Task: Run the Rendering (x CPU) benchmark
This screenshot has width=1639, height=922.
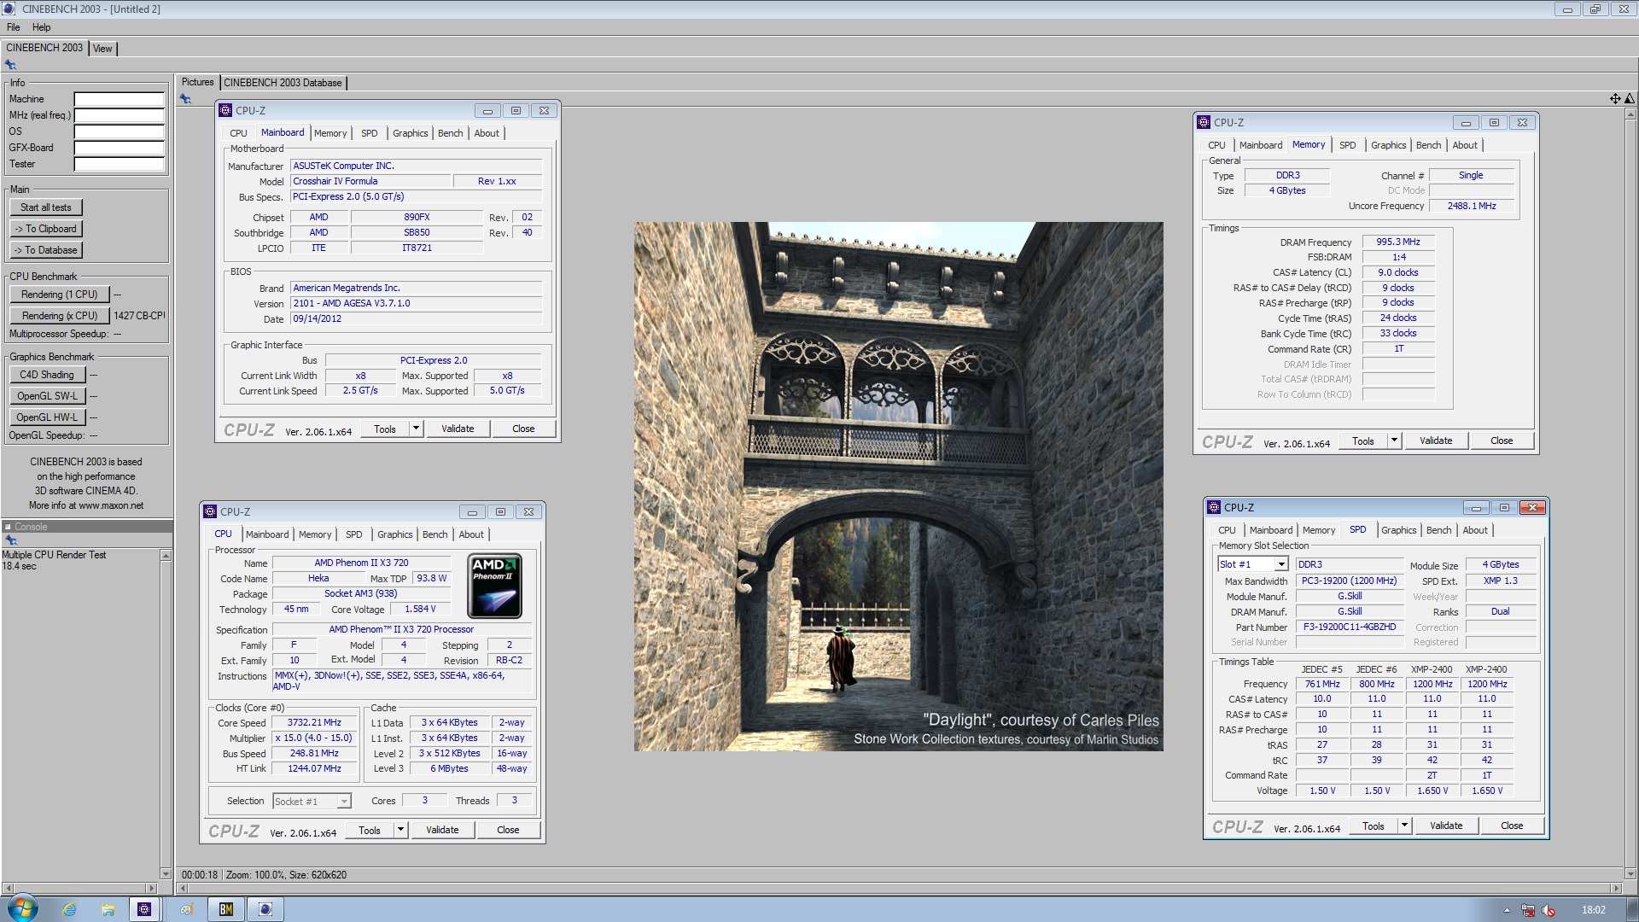Action: [x=60, y=316]
